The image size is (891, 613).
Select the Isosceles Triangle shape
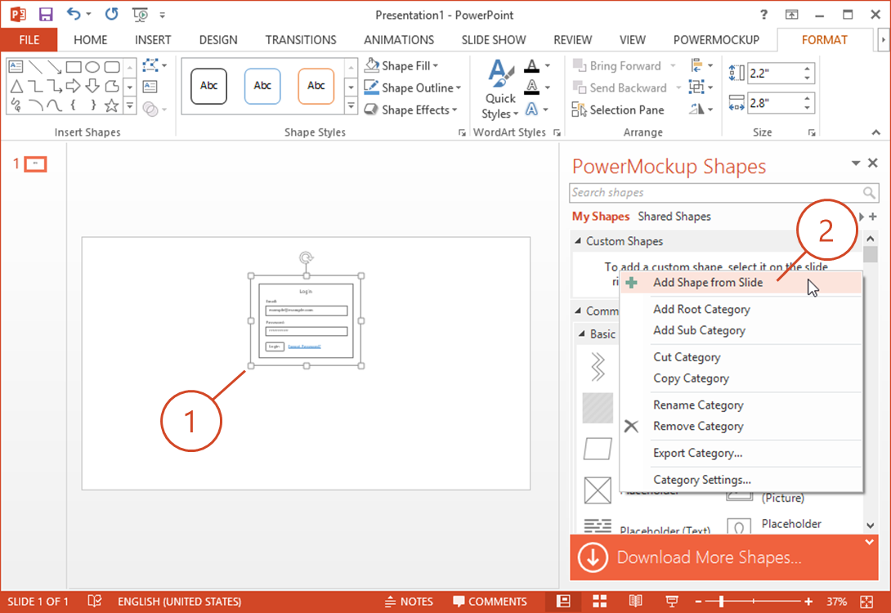pyautogui.click(x=16, y=87)
